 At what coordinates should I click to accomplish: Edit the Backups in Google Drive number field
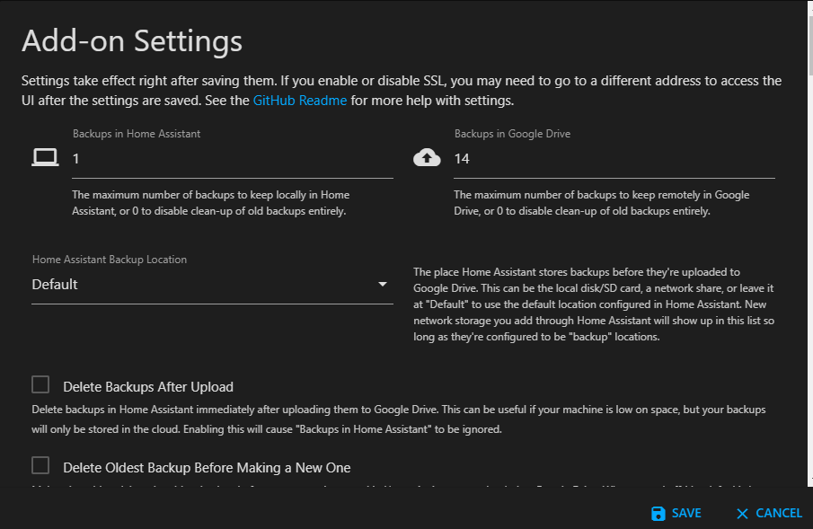pos(614,159)
